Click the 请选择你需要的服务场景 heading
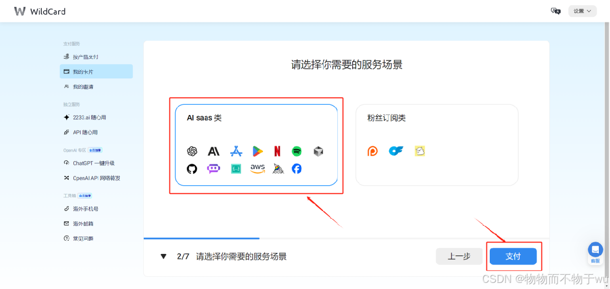Image resolution: width=610 pixels, height=289 pixels. pyautogui.click(x=347, y=65)
